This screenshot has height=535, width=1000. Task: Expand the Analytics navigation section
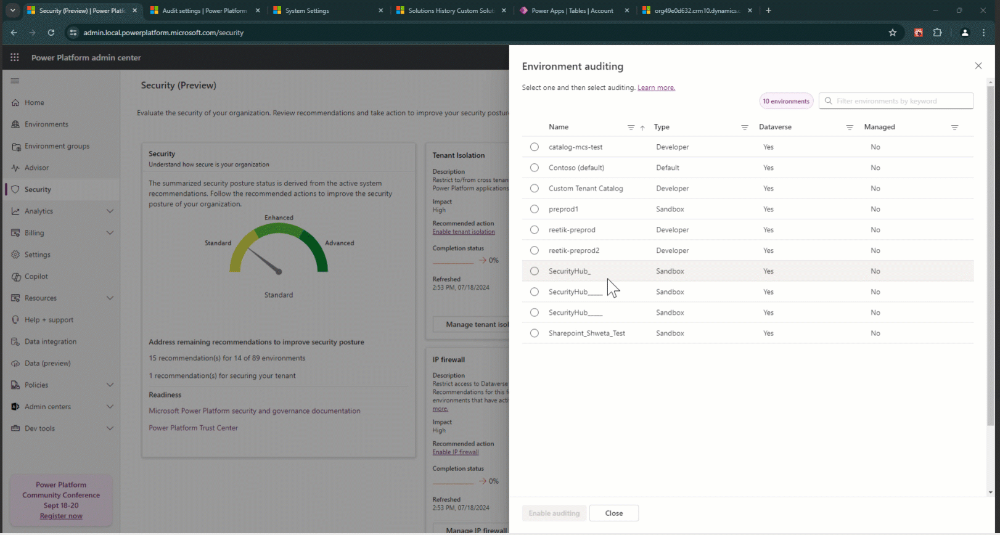click(x=110, y=211)
